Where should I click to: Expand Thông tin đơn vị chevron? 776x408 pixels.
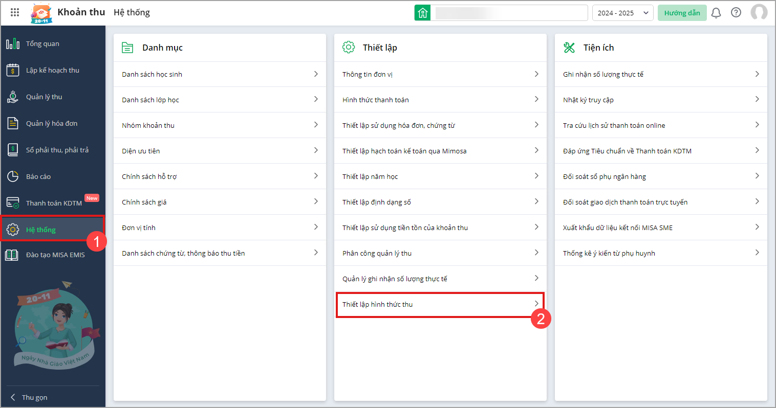pos(536,74)
